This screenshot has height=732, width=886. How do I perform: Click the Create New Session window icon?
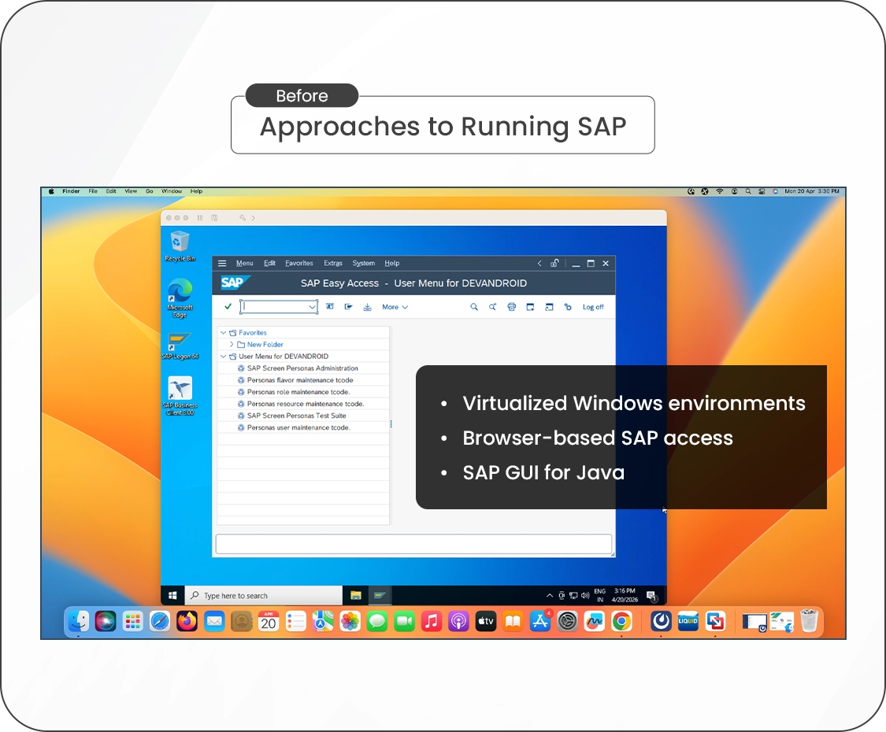coord(530,307)
